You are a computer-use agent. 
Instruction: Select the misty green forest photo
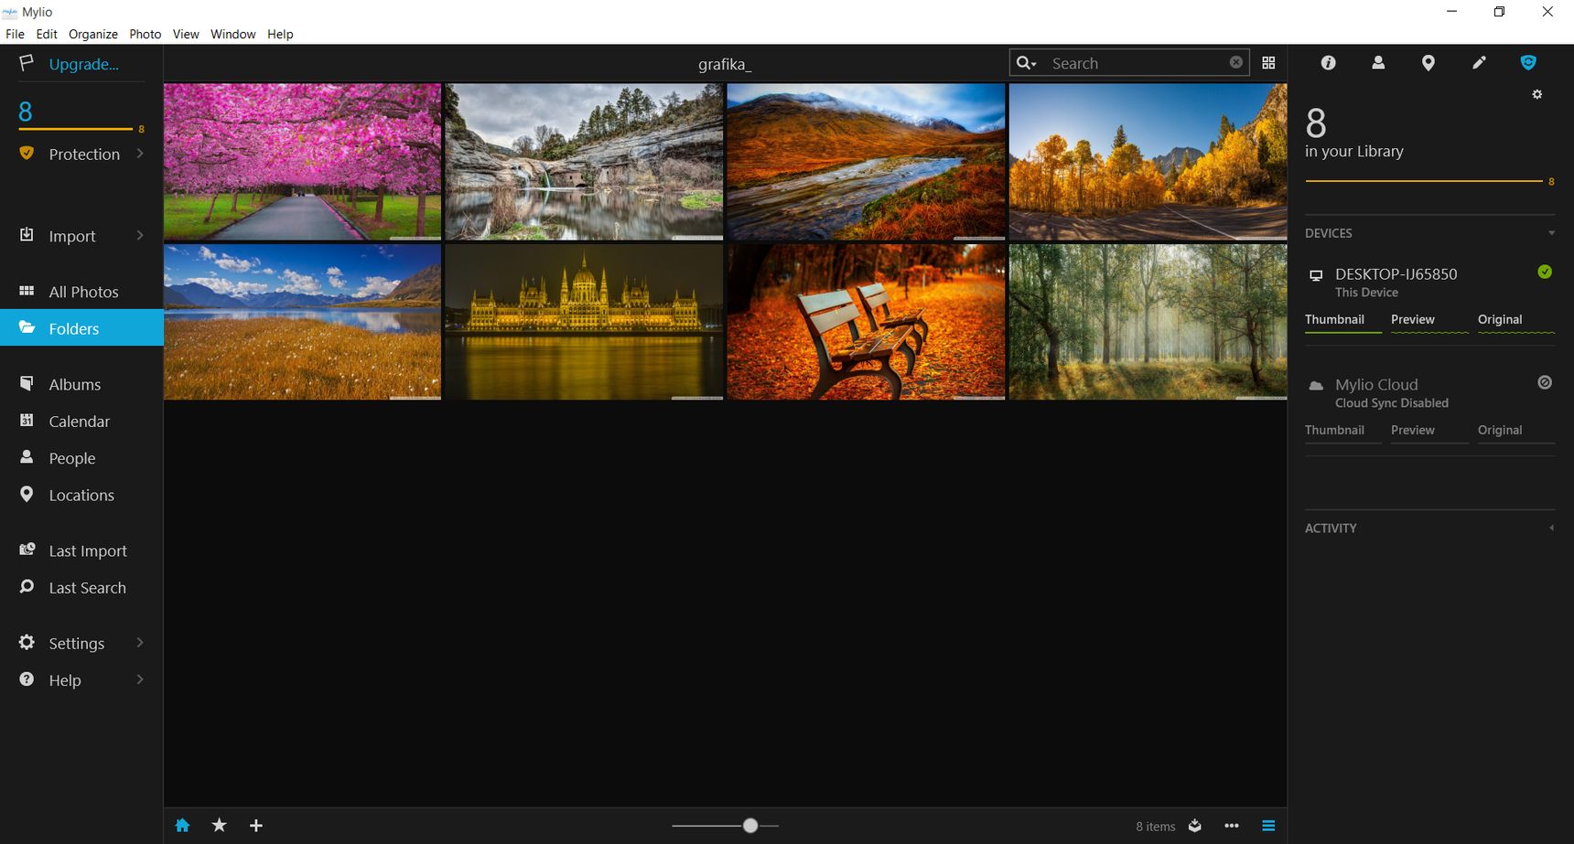pos(1148,322)
